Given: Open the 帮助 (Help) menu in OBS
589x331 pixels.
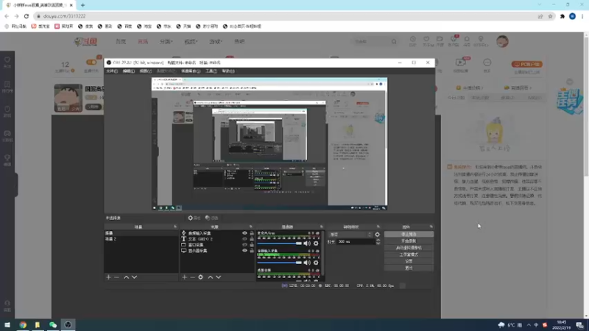Looking at the screenshot, I should coord(228,71).
